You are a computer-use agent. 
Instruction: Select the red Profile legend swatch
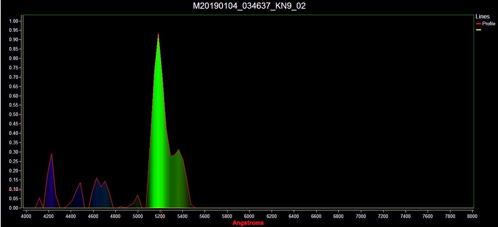478,24
